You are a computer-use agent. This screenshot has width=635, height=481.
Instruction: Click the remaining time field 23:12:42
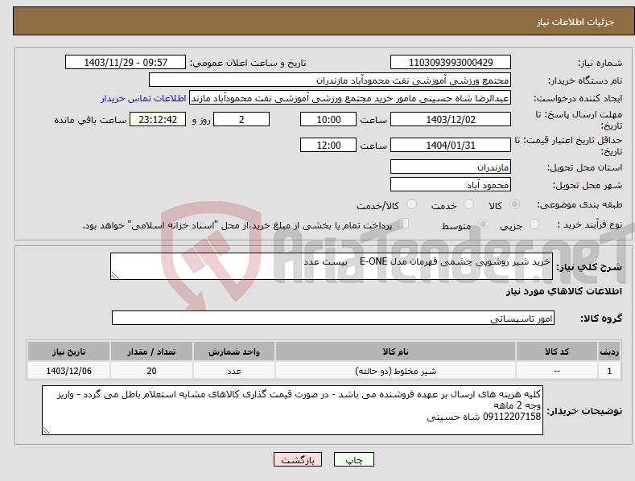(158, 119)
